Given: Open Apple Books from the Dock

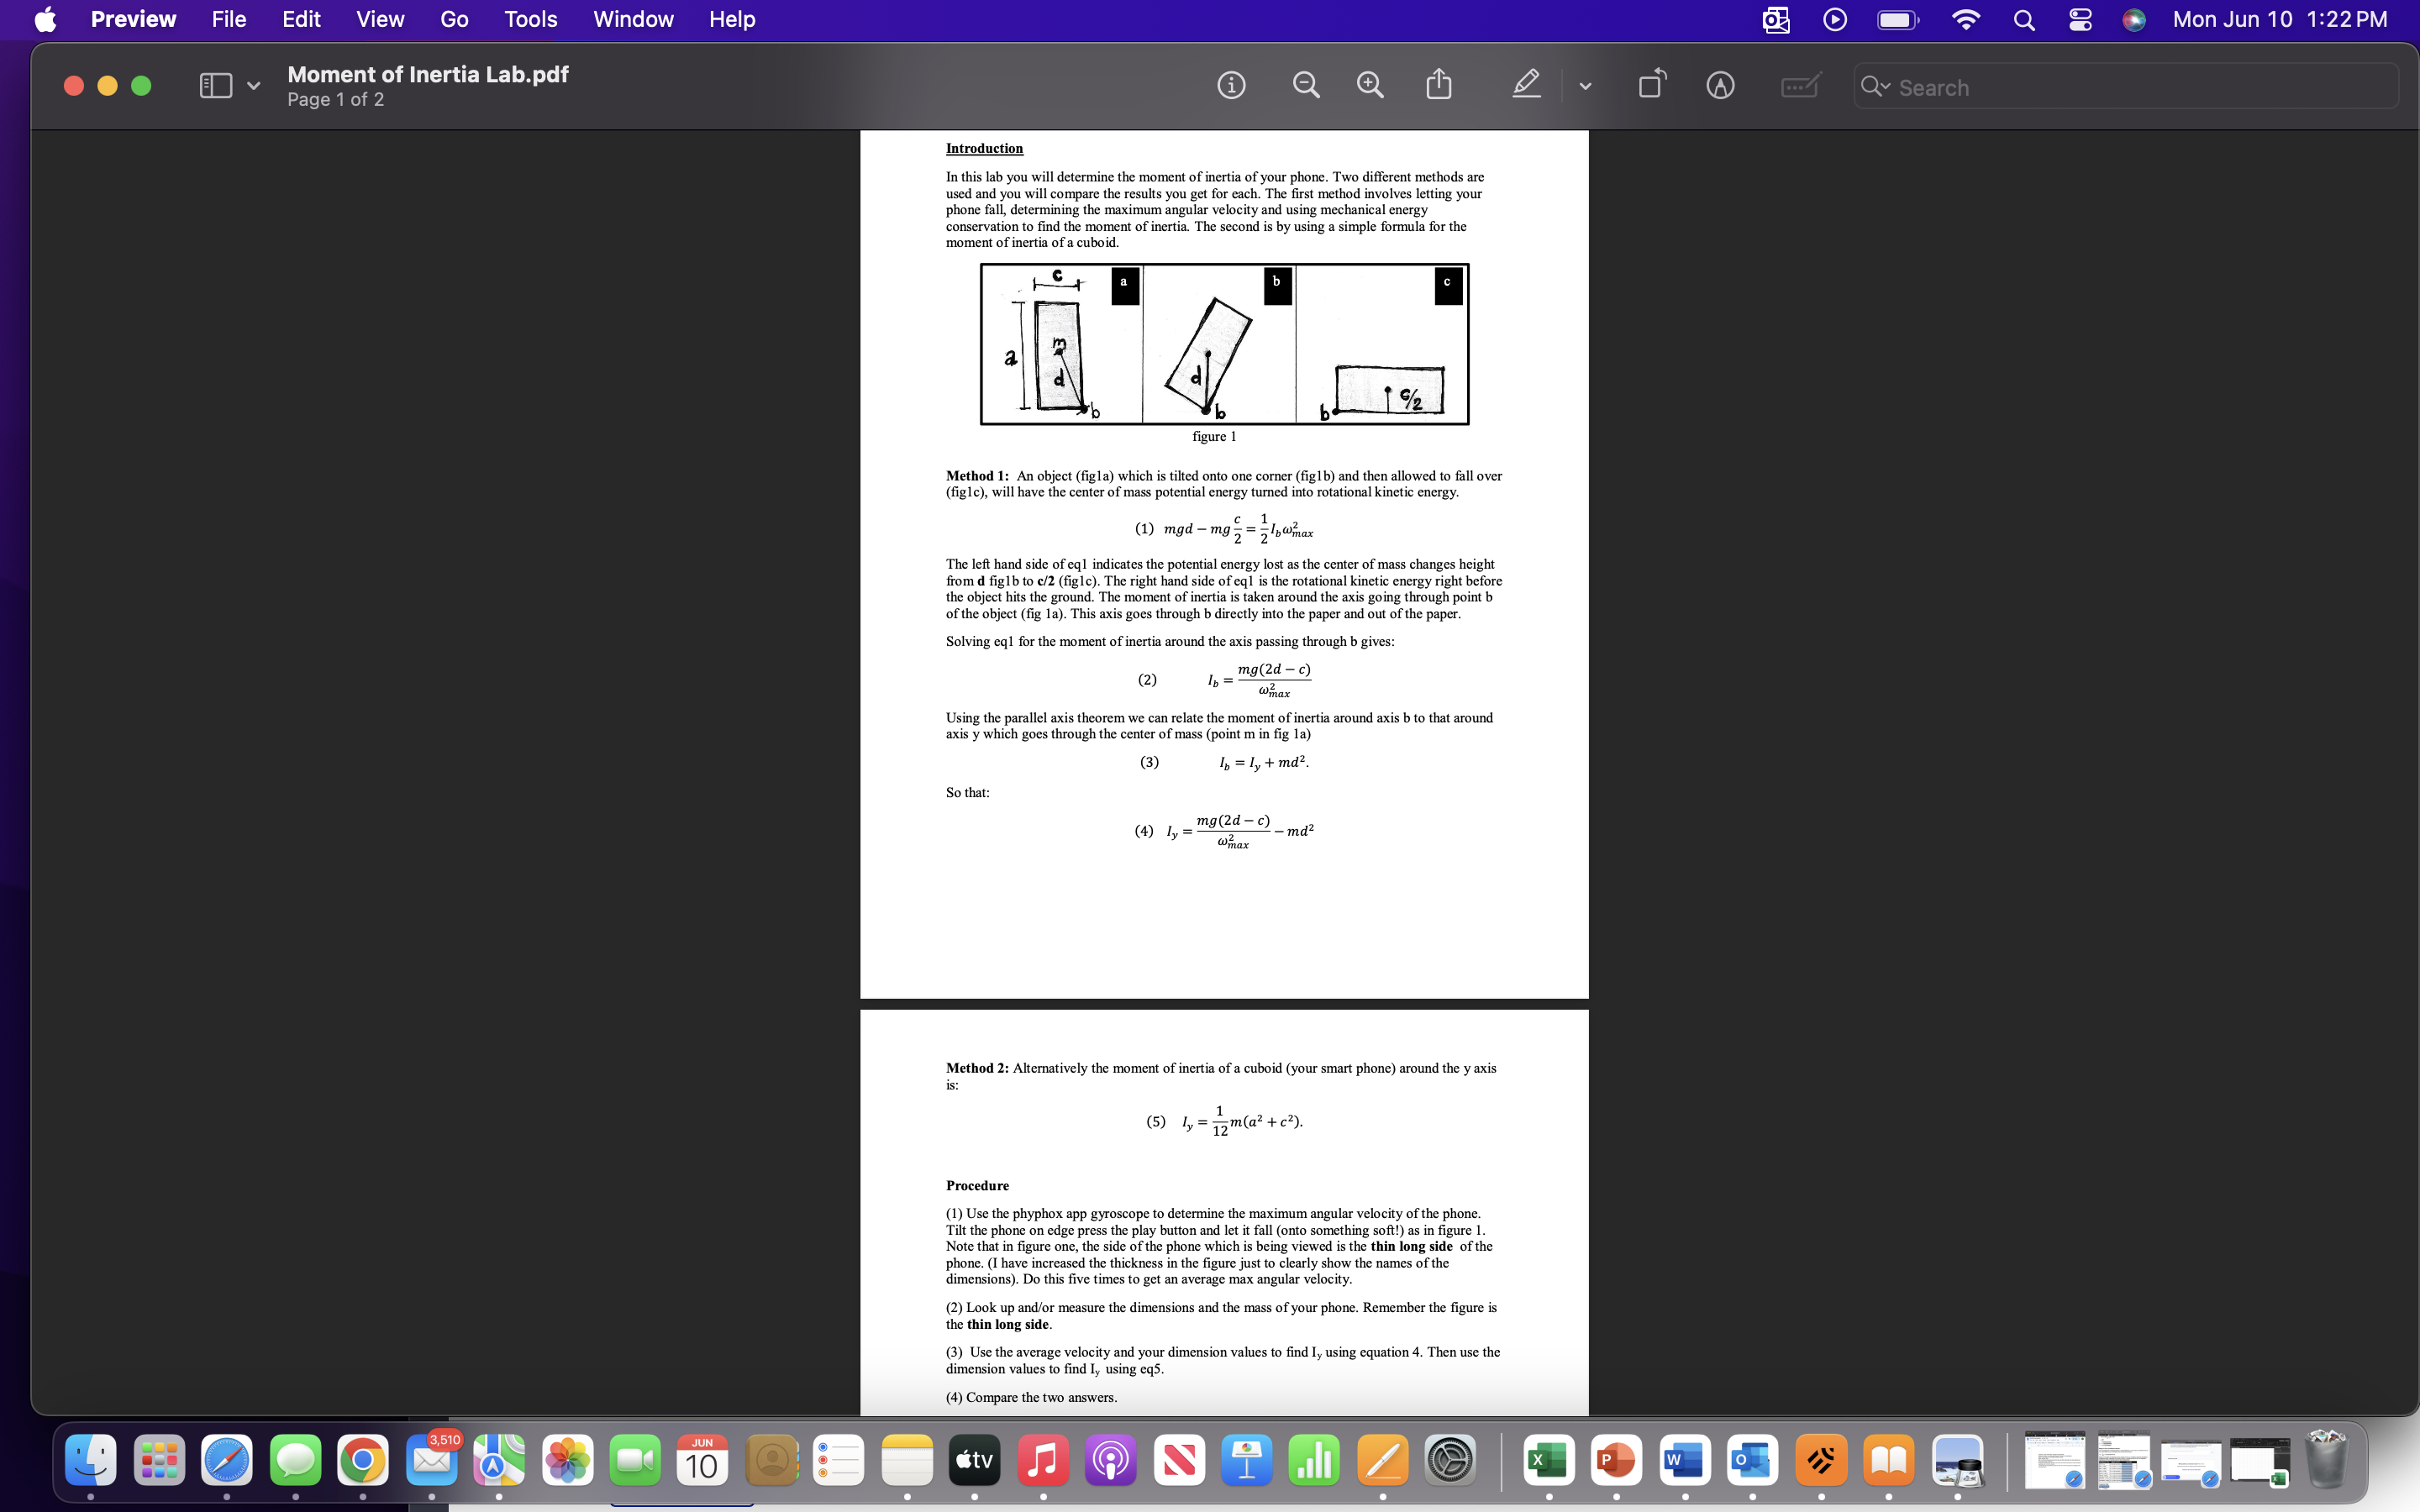Looking at the screenshot, I should pos(1889,1460).
